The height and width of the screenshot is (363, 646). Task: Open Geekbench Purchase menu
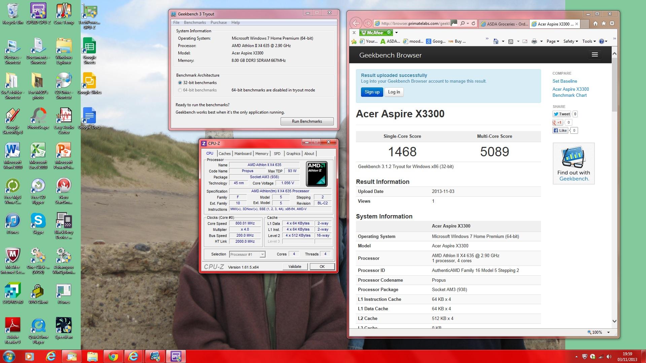(x=219, y=23)
